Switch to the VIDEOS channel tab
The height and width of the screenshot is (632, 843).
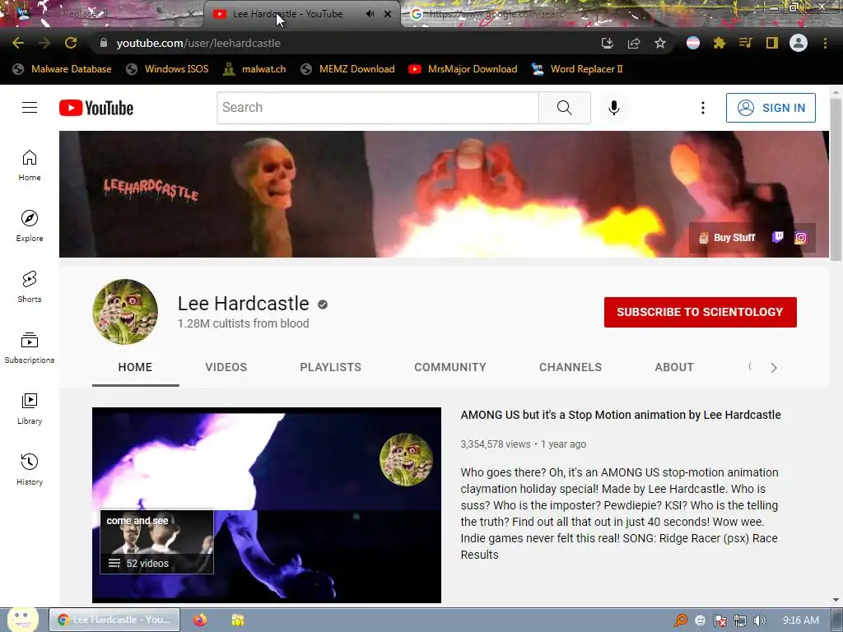(226, 367)
